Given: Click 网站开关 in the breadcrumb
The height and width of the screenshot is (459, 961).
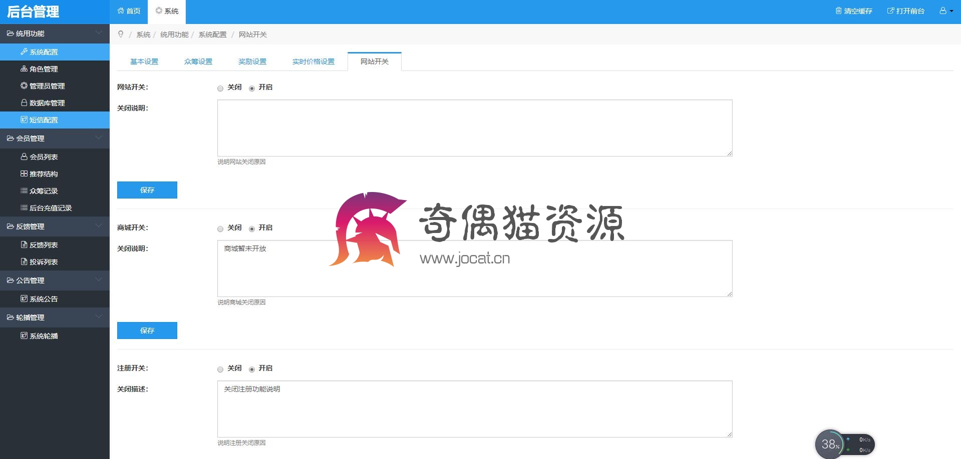Looking at the screenshot, I should click(253, 34).
